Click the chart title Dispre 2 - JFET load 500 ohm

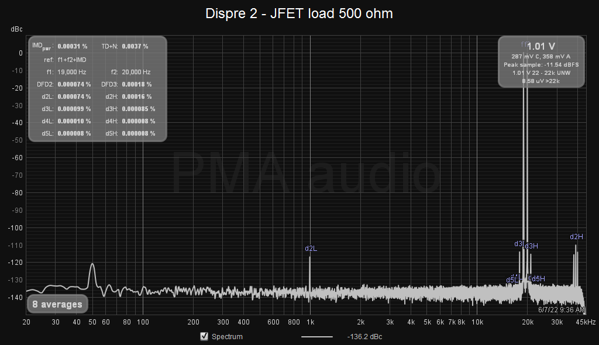[299, 13]
